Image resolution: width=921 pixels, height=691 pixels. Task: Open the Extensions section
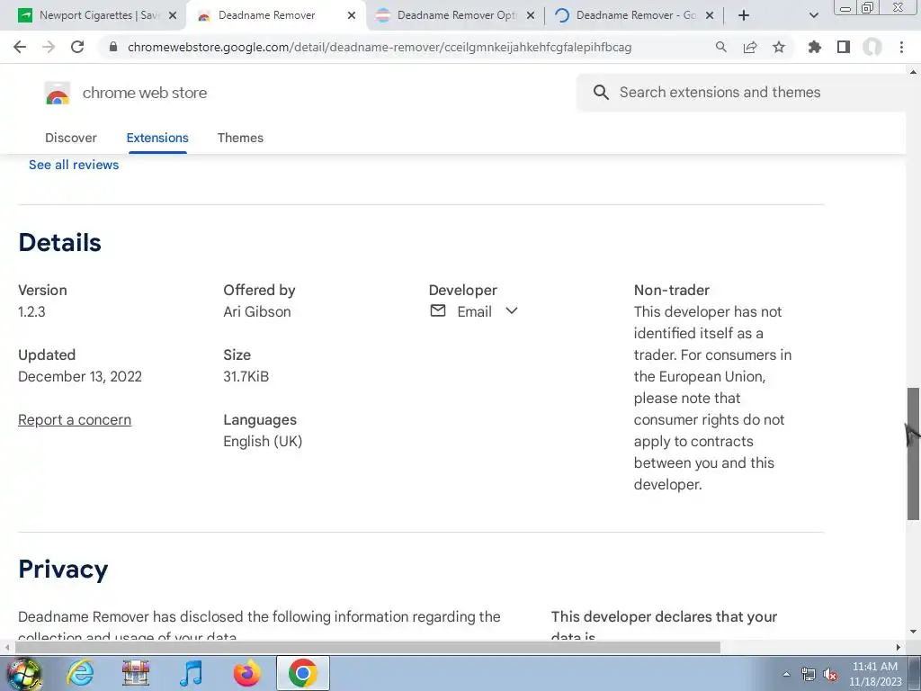tap(157, 138)
